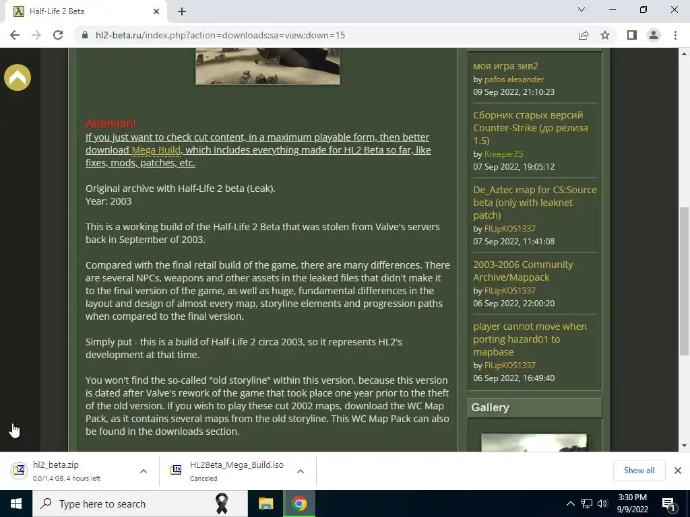View pafos alexander's profile
Image resolution: width=690 pixels, height=517 pixels.
tap(514, 79)
